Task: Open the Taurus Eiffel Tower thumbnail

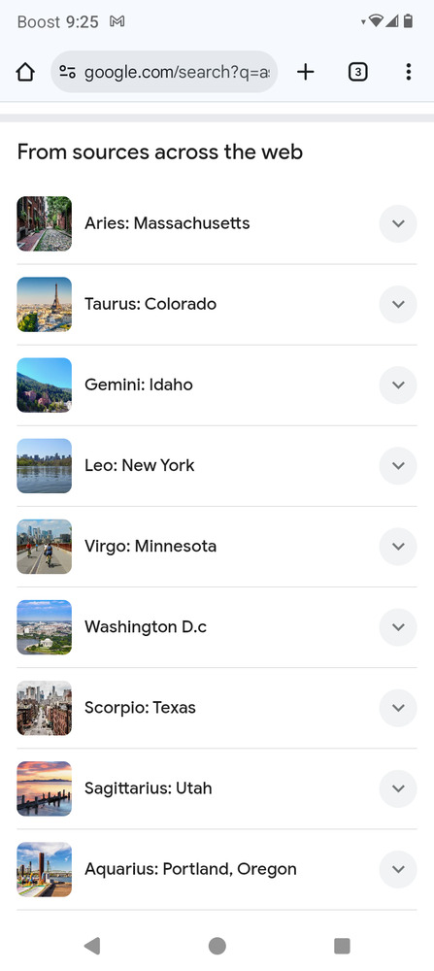Action: click(44, 304)
